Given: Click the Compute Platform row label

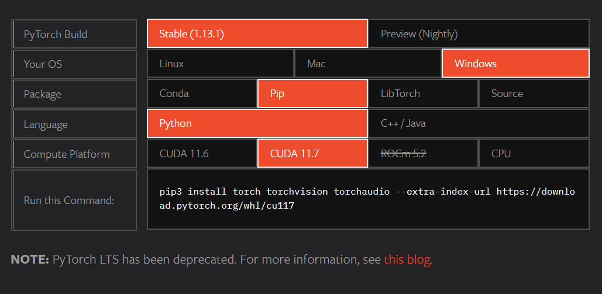Looking at the screenshot, I should [x=74, y=154].
